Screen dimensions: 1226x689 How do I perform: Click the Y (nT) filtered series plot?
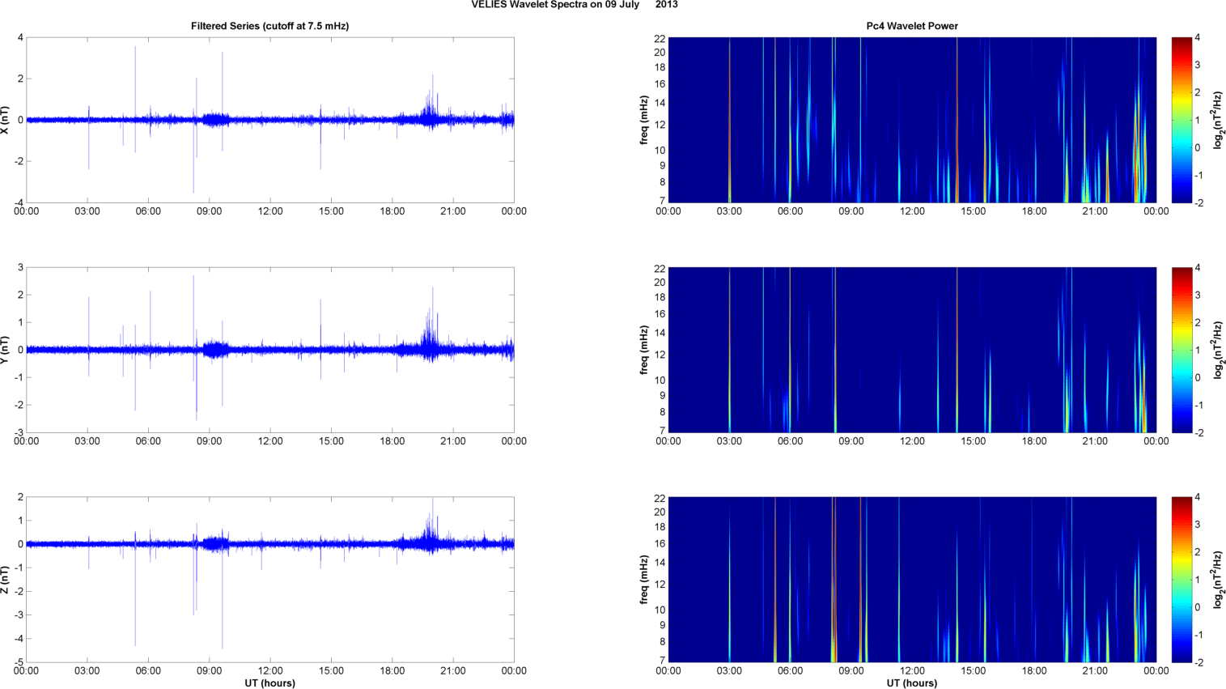coord(270,350)
